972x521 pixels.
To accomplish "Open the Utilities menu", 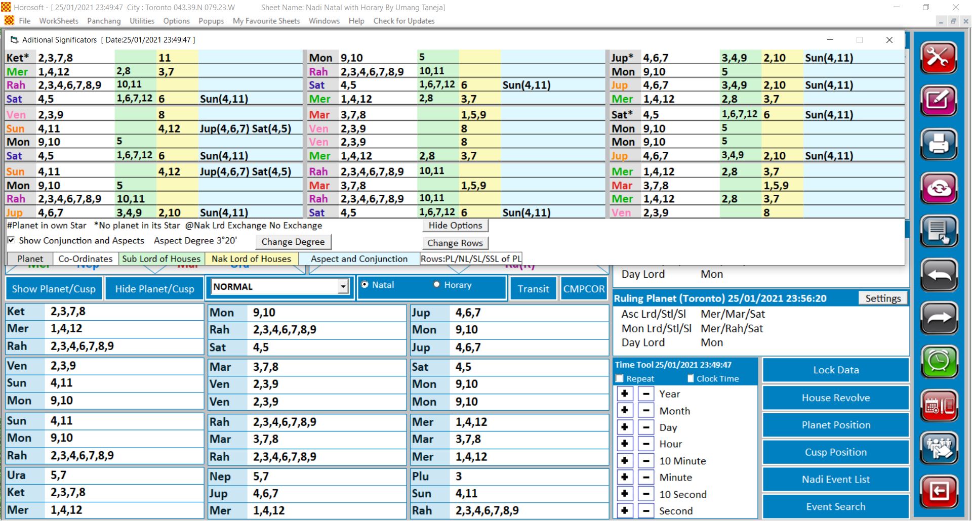I will tap(142, 21).
